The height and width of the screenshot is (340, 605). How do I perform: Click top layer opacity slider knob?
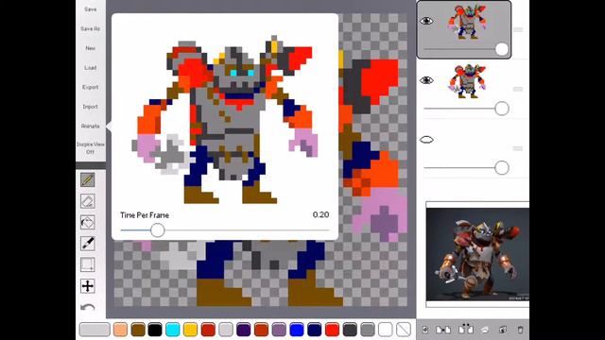pos(502,49)
